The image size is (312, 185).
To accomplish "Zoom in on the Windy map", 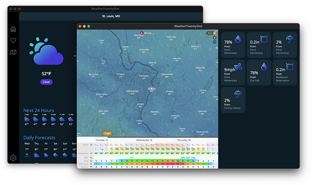I will 214,38.
